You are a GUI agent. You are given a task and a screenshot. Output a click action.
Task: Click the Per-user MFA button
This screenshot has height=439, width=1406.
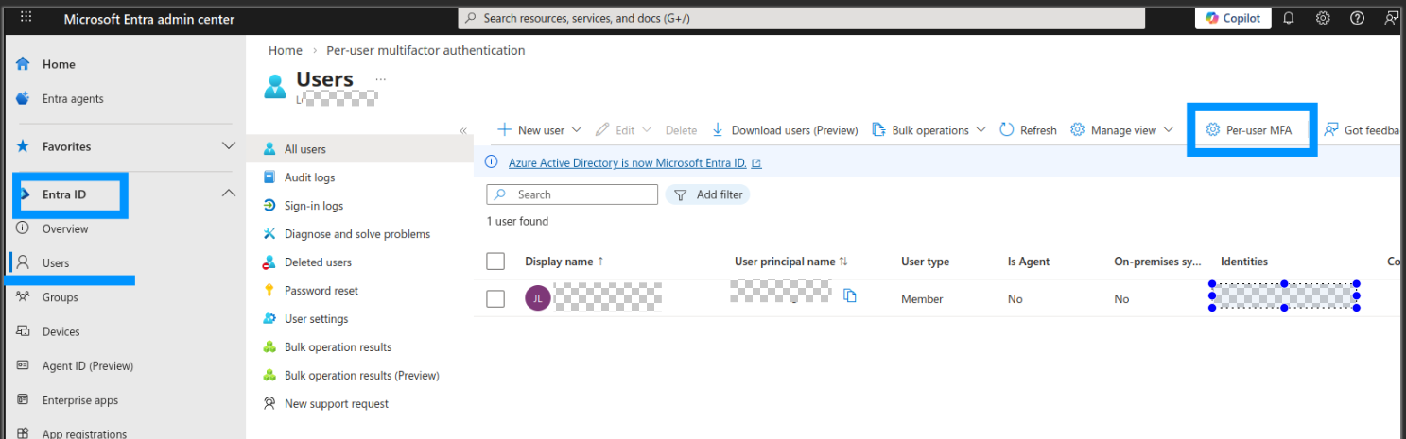1249,130
